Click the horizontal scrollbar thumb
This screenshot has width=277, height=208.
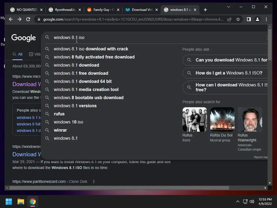pyautogui.click(x=119, y=188)
